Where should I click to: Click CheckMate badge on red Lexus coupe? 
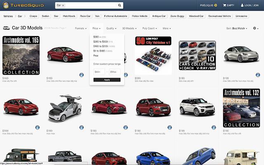pyautogui.click(x=125, y=127)
